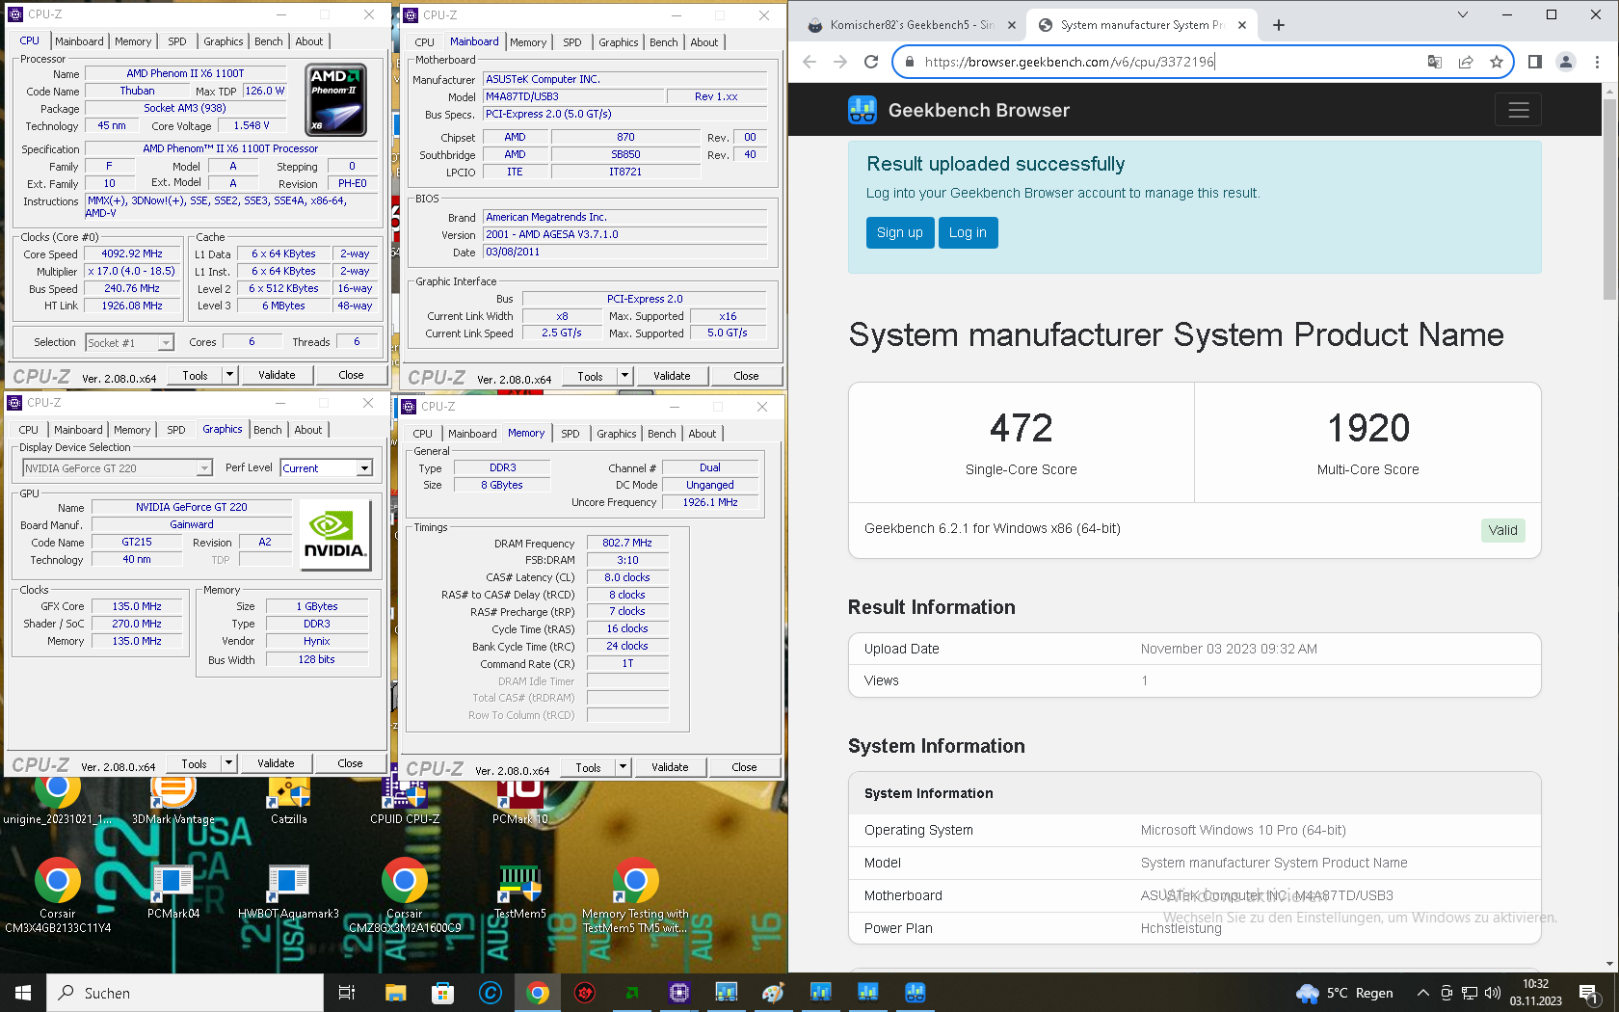Screen dimensions: 1619x1012
Task: Reload the Geekbench page in Chrome
Action: point(871,62)
